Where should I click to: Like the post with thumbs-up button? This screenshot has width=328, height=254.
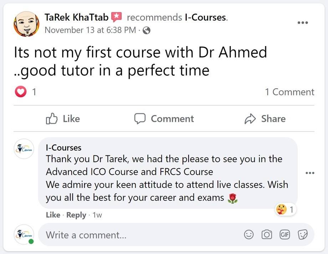coord(63,119)
